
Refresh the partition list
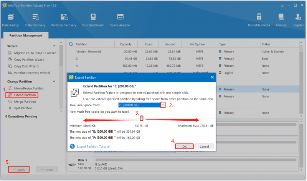tap(71, 44)
